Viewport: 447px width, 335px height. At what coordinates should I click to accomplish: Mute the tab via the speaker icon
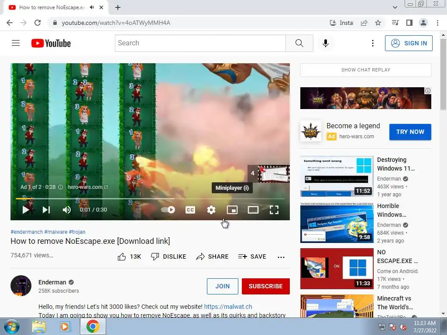pyautogui.click(x=92, y=7)
